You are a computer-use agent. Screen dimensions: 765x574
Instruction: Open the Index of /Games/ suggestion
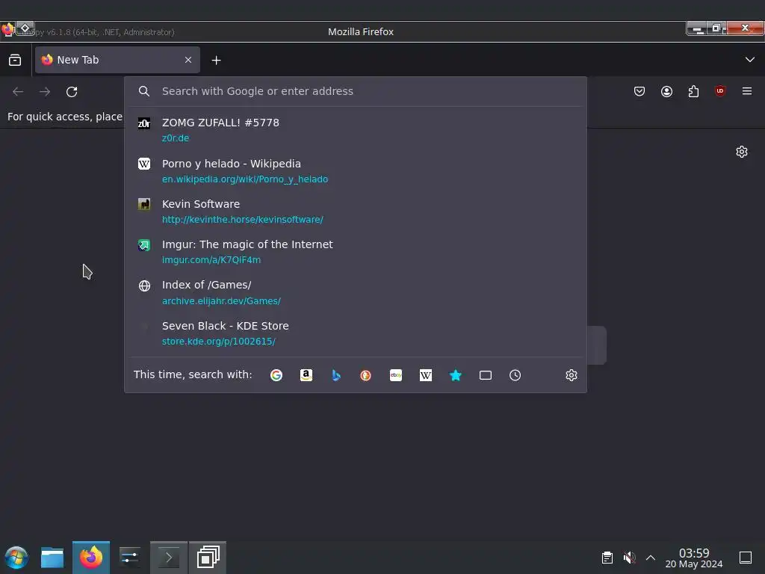click(356, 292)
